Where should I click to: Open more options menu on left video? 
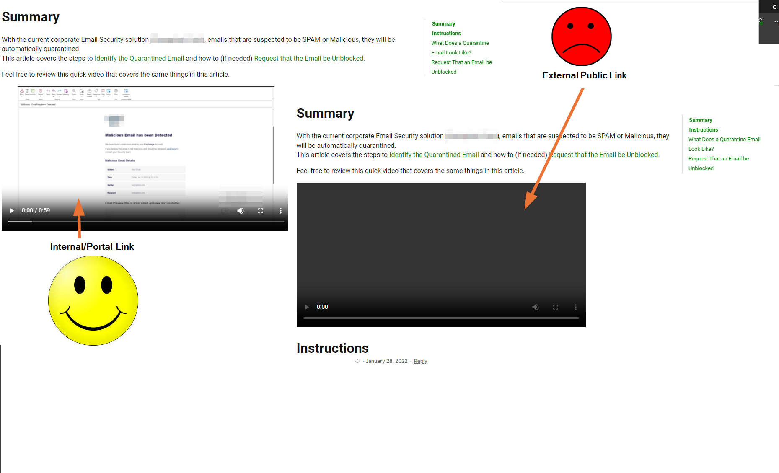point(281,211)
